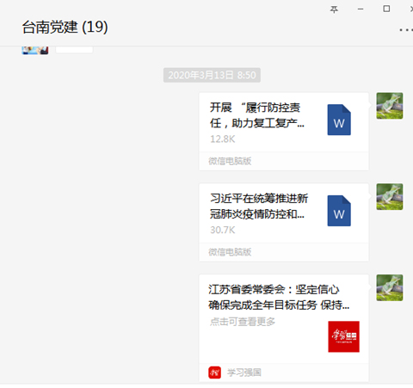Open the red 学习强国 article thumbnail
Image resolution: width=413 pixels, height=388 pixels.
click(x=343, y=336)
